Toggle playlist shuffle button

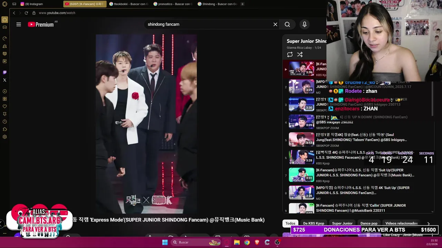pos(300,54)
